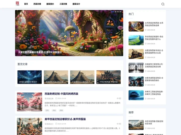Open pinned thumbnail 宁波哪里有订做西装

click(x=82, y=77)
